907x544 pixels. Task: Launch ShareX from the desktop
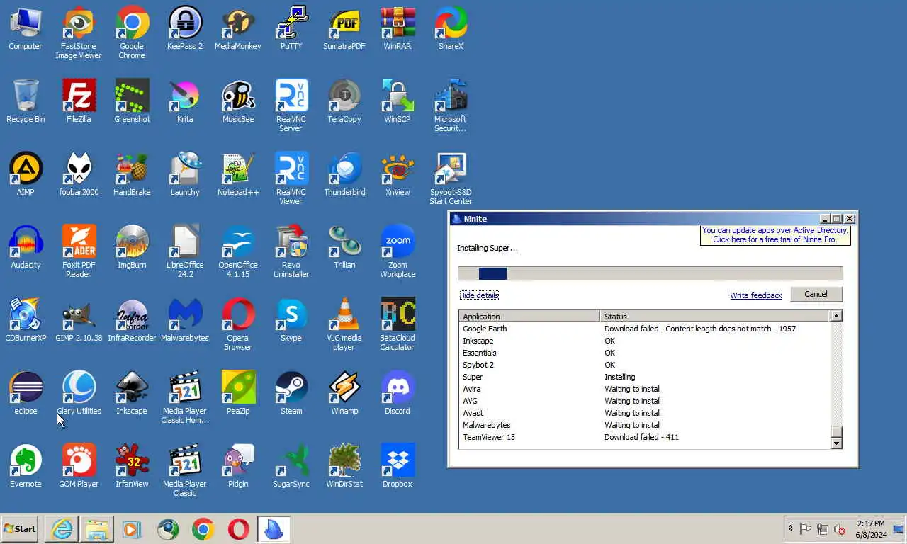tap(451, 28)
